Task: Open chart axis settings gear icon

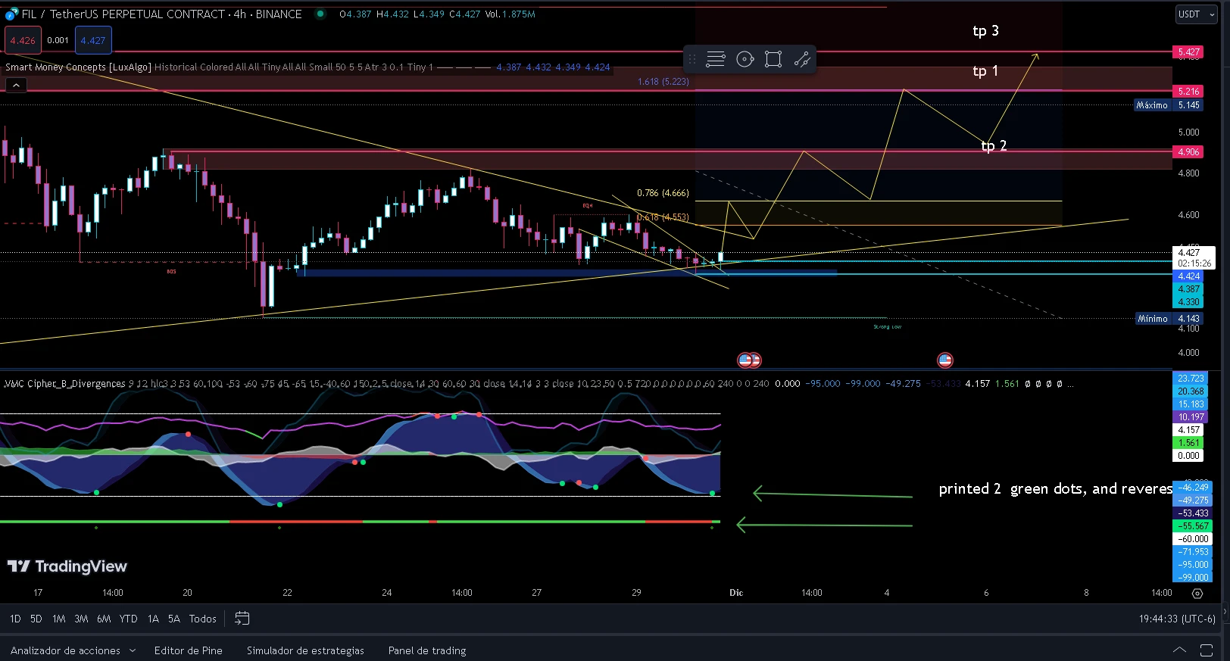Action: 1197,594
